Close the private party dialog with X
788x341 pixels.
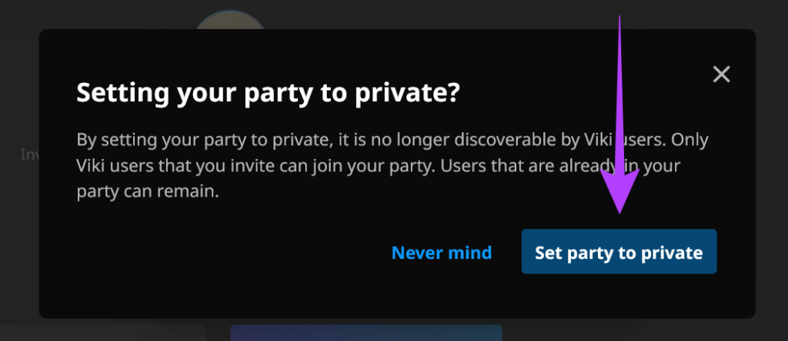721,74
